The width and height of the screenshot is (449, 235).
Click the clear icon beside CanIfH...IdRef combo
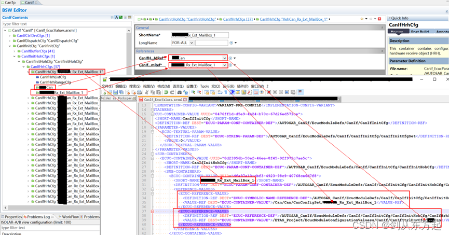[x=230, y=58]
